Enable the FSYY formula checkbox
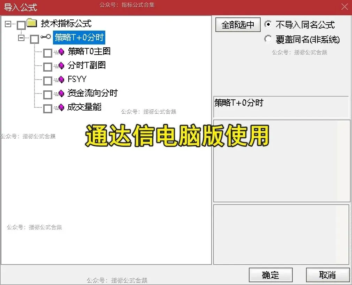Viewport: 352px width, 285px height. [x=48, y=81]
